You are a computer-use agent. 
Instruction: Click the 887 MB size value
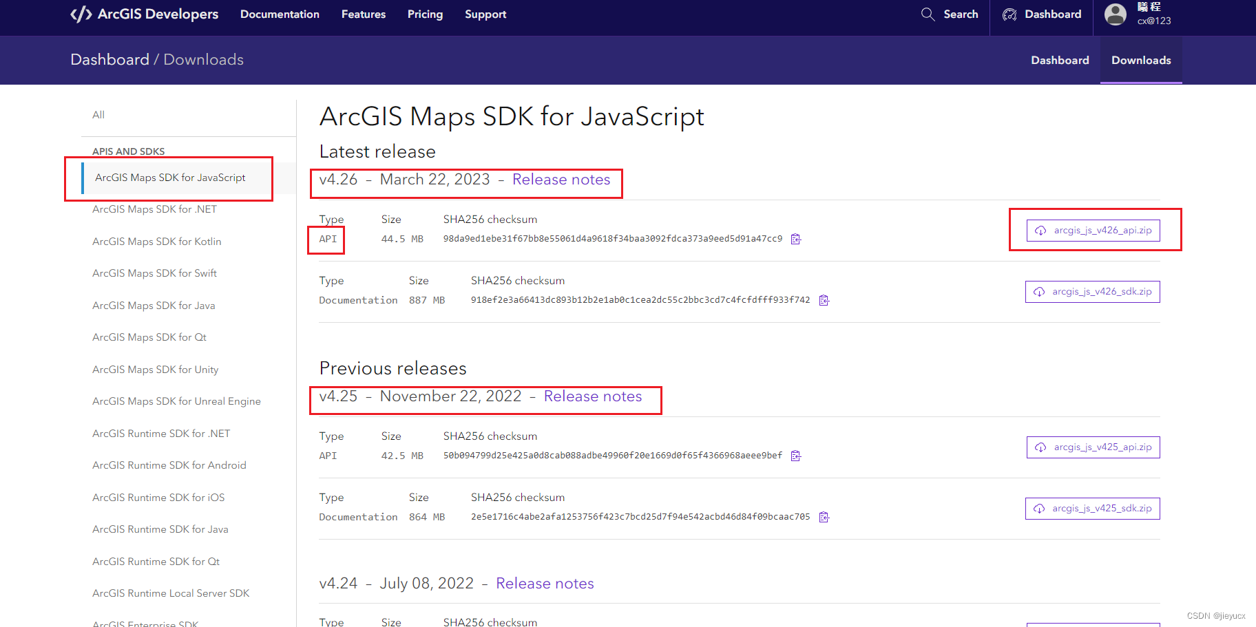(427, 300)
